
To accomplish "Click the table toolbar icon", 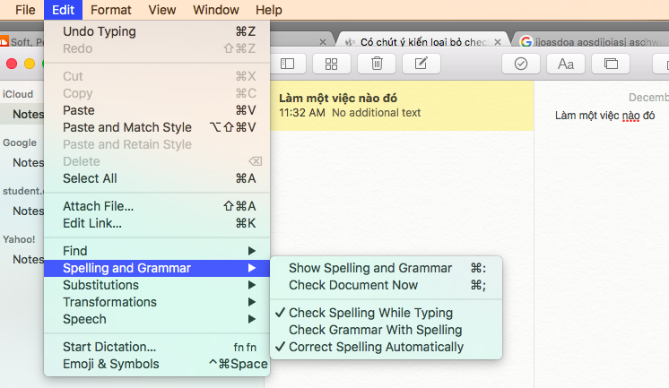I will tap(611, 64).
